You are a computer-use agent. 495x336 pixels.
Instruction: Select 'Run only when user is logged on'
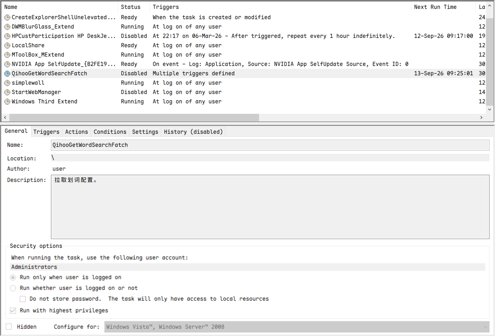pyautogui.click(x=13, y=277)
